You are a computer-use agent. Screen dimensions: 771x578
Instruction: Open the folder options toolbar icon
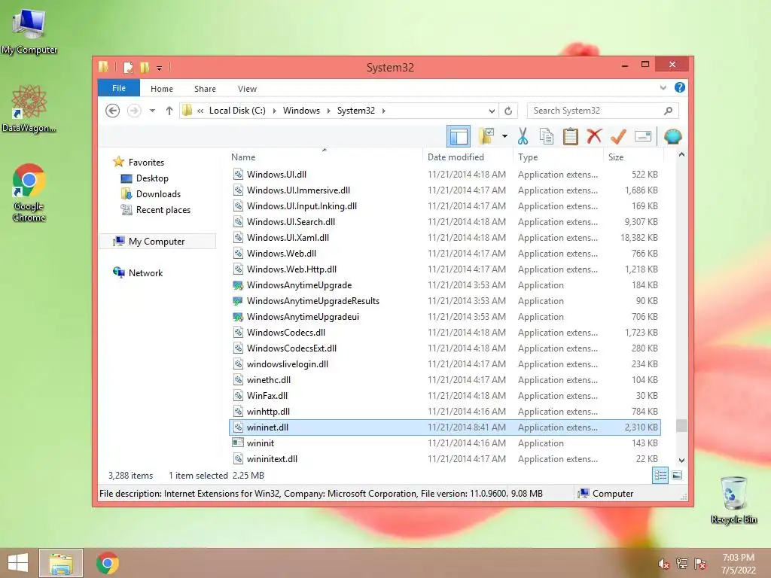[x=486, y=136]
